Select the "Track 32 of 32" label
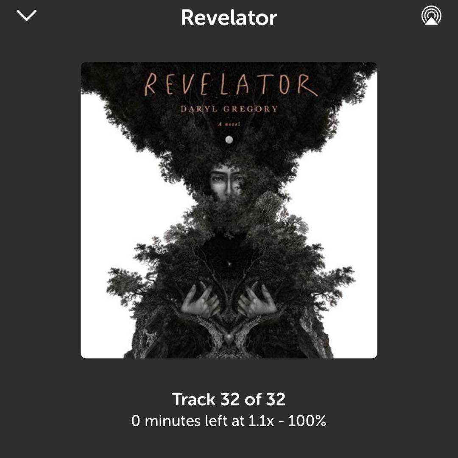This screenshot has height=458, width=458. click(x=229, y=399)
